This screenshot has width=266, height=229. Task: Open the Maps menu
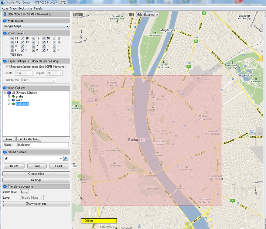(x=13, y=8)
